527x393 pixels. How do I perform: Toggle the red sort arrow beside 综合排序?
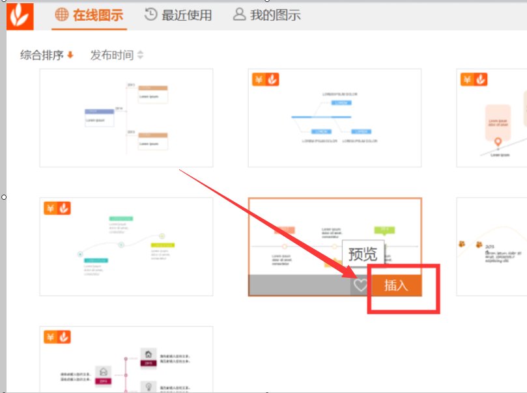70,55
